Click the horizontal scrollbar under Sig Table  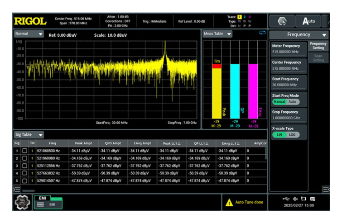(x=29, y=191)
